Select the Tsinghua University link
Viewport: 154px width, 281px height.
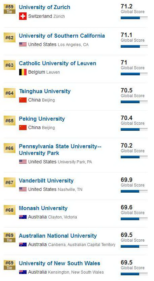(45, 91)
